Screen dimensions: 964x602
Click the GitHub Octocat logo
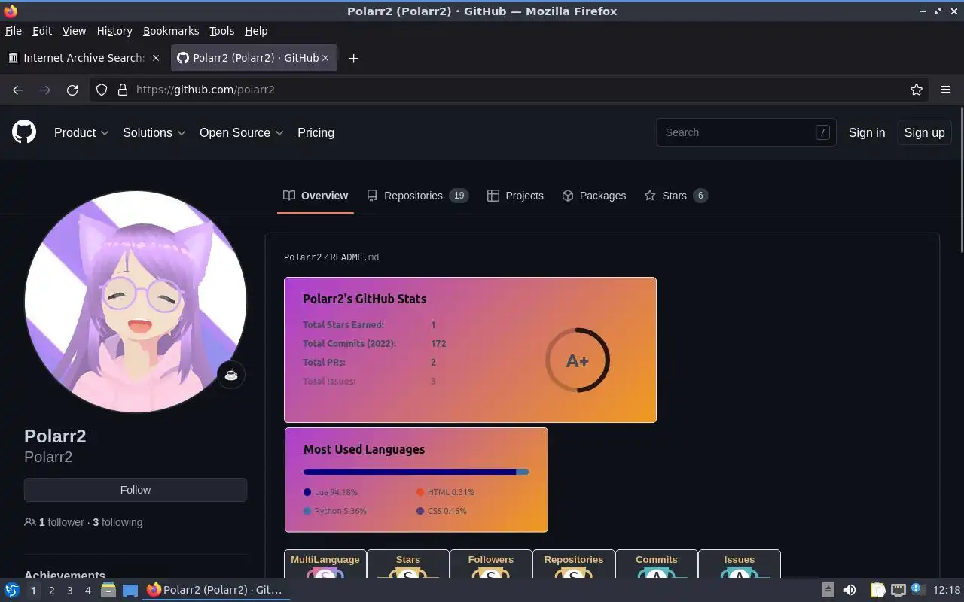[24, 132]
